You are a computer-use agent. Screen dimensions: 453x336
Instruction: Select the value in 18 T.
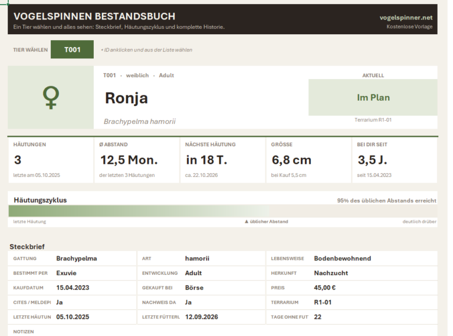point(206,160)
